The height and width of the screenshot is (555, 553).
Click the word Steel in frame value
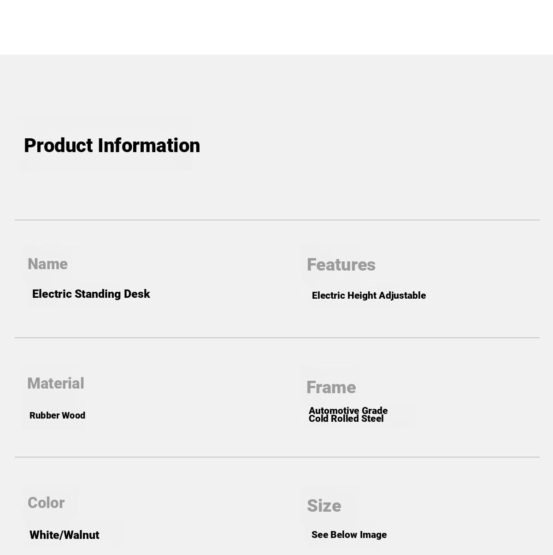tap(372, 419)
